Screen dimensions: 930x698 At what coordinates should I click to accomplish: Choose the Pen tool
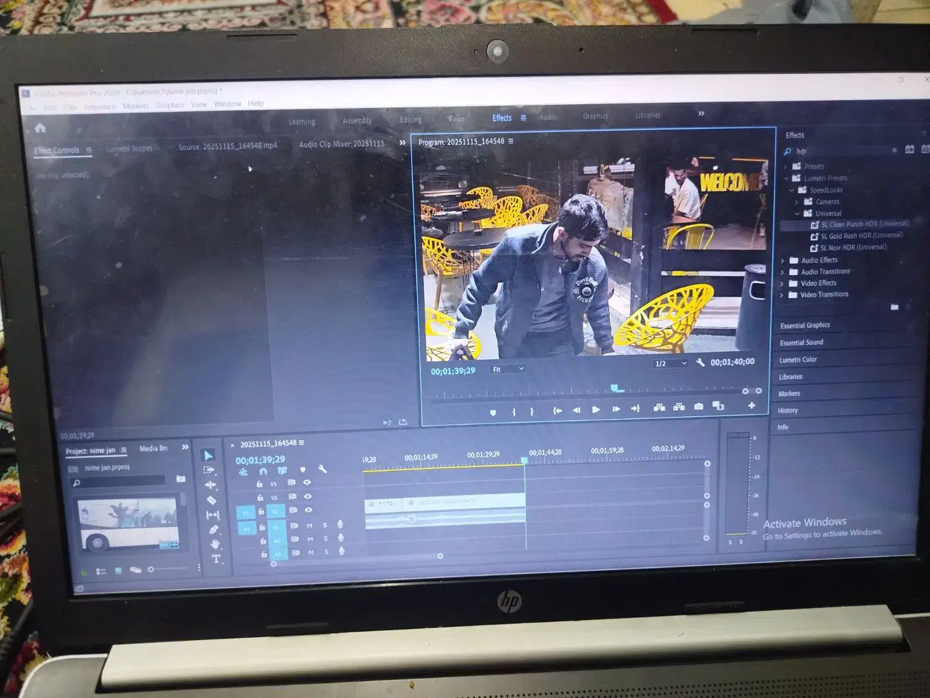pyautogui.click(x=214, y=530)
